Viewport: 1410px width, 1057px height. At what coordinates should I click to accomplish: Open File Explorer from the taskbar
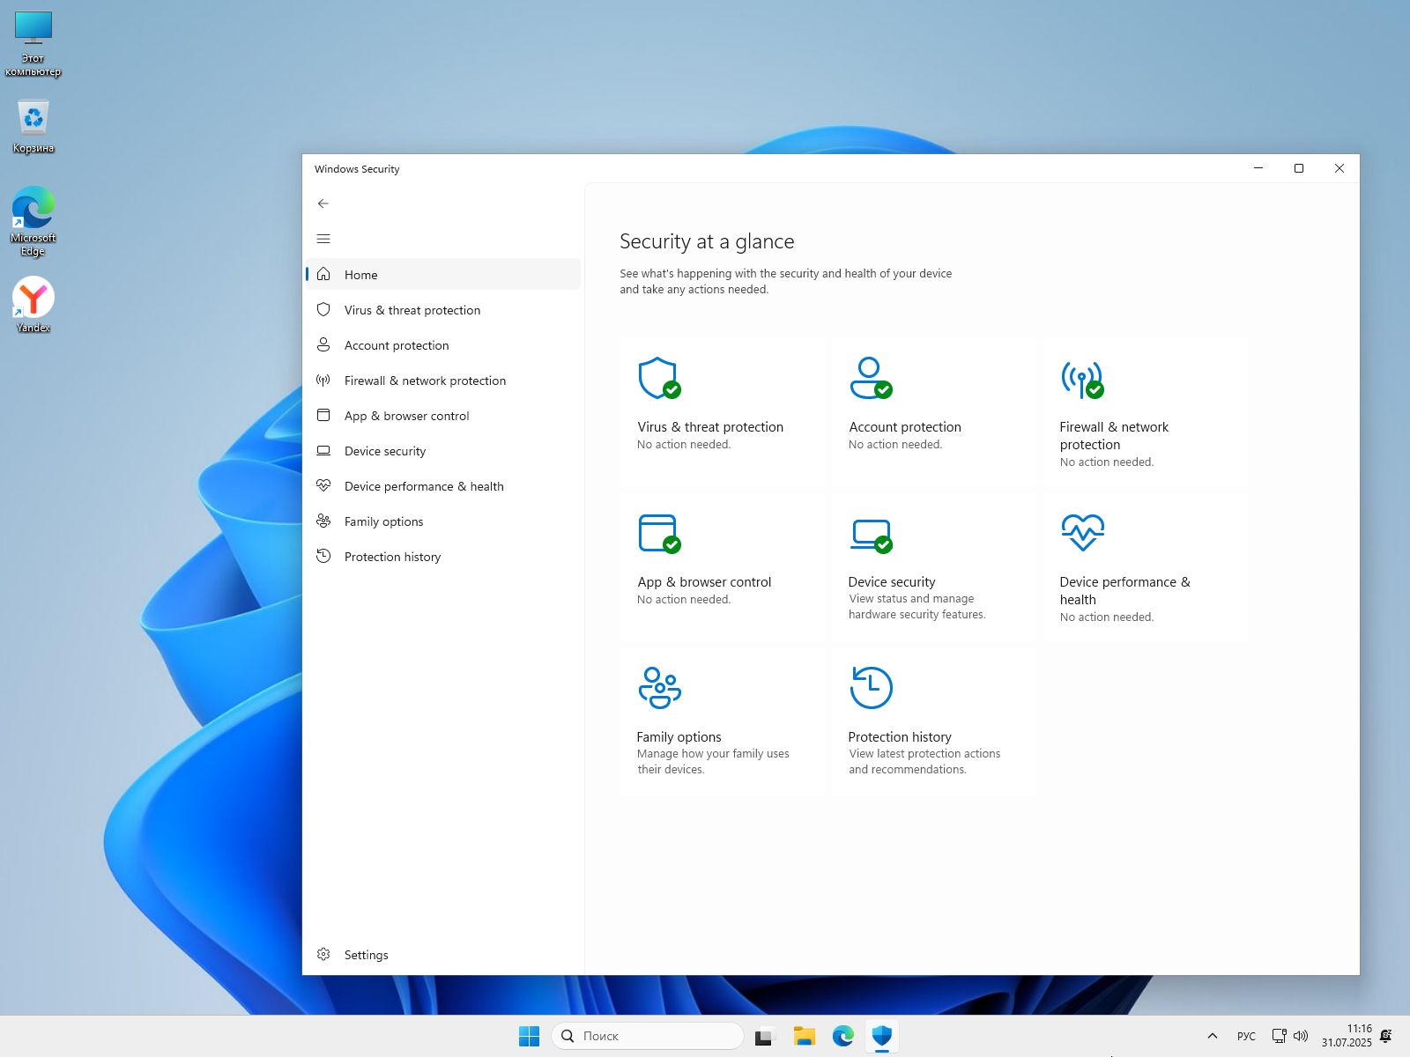click(804, 1037)
